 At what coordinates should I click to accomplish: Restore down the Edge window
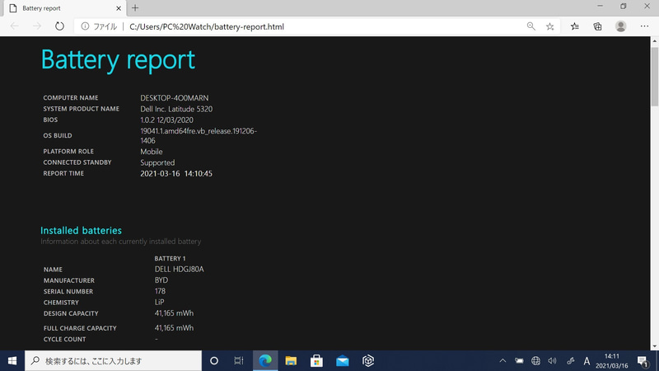click(624, 6)
